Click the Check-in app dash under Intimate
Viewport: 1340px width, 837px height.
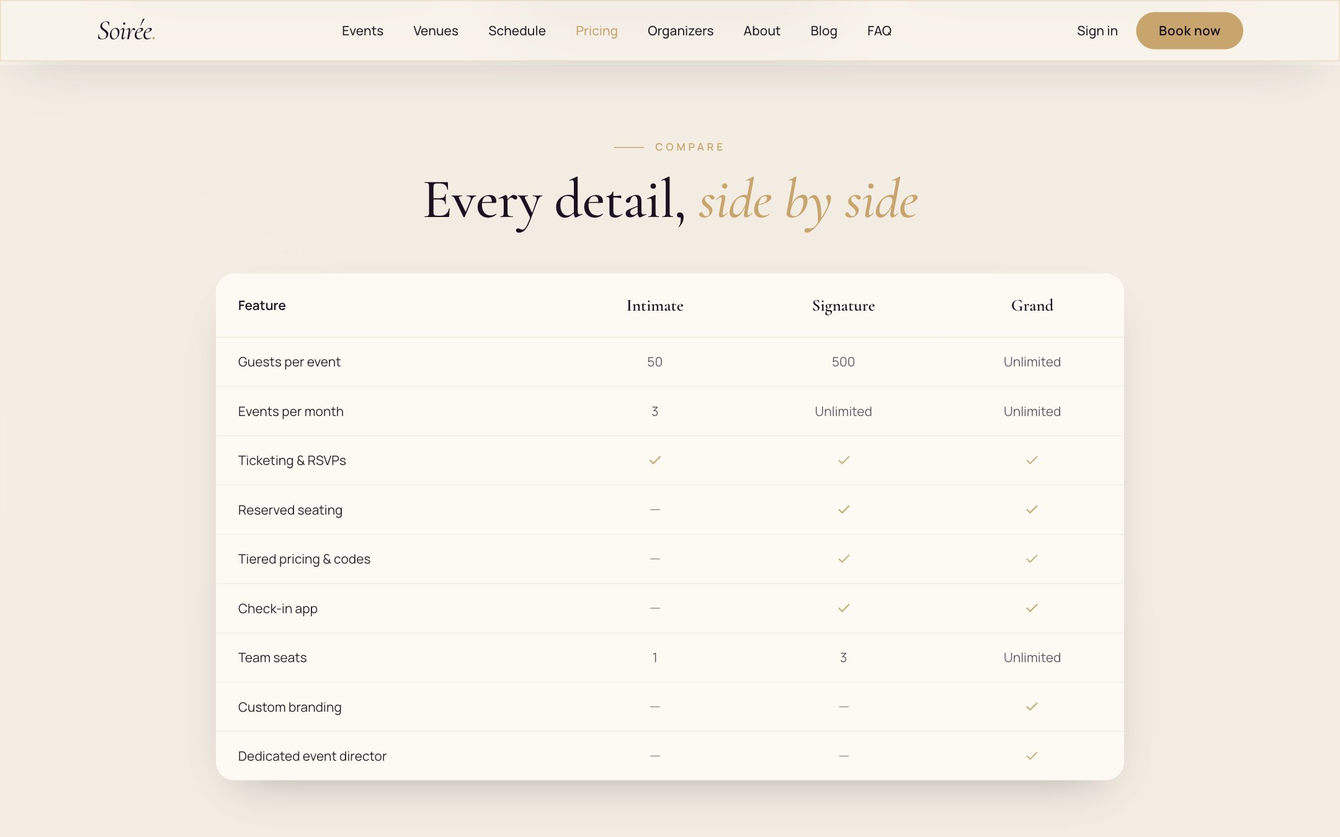[655, 608]
